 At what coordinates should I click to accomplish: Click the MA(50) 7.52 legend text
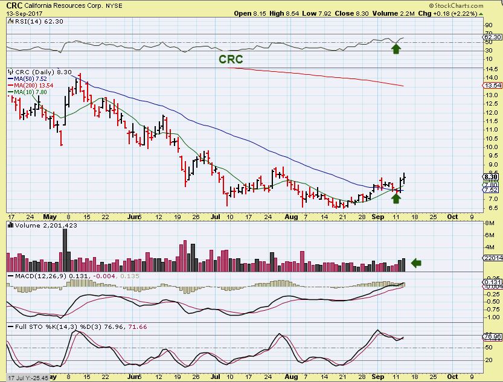coord(30,79)
